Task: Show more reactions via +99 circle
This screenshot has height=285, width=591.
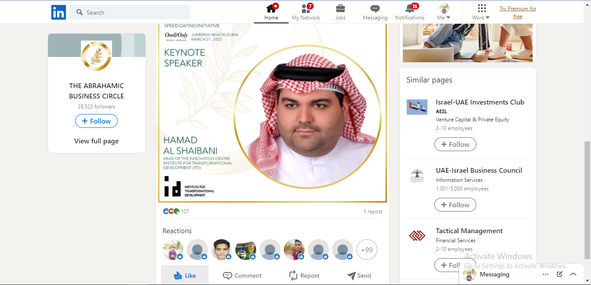Action: point(367,250)
